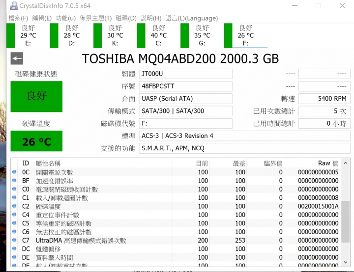Image resolution: width=354 pixels, height=272 pixels.
Task: Click the raw value 000000000008 for C1
Action: (318, 197)
